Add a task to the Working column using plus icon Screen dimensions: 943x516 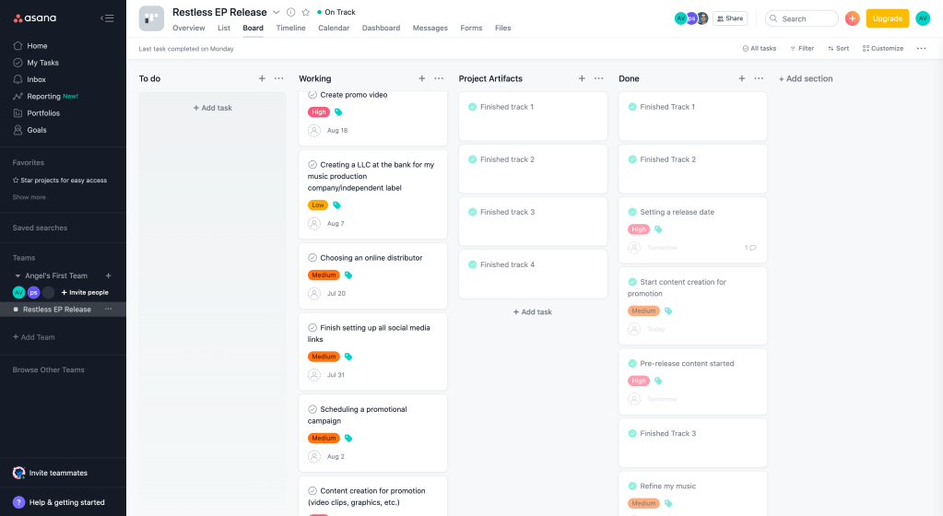click(x=421, y=78)
